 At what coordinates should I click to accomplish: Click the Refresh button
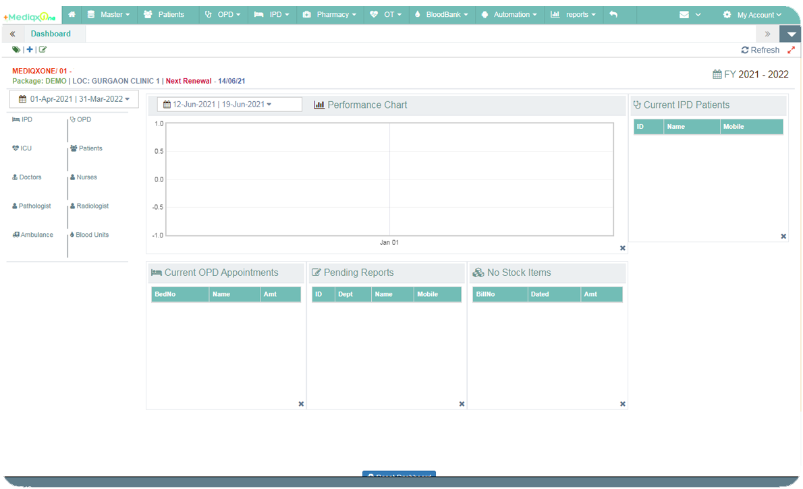(x=760, y=50)
